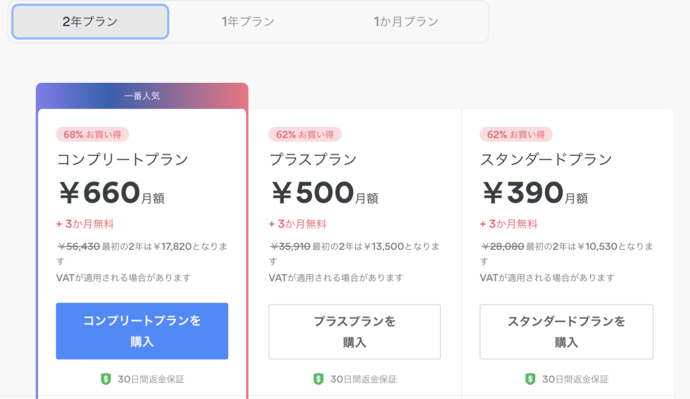Select the 2年プラン tab

click(90, 22)
